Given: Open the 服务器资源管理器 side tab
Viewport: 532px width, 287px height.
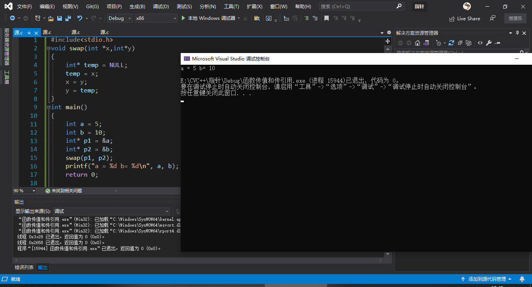Looking at the screenshot, I should [7, 47].
